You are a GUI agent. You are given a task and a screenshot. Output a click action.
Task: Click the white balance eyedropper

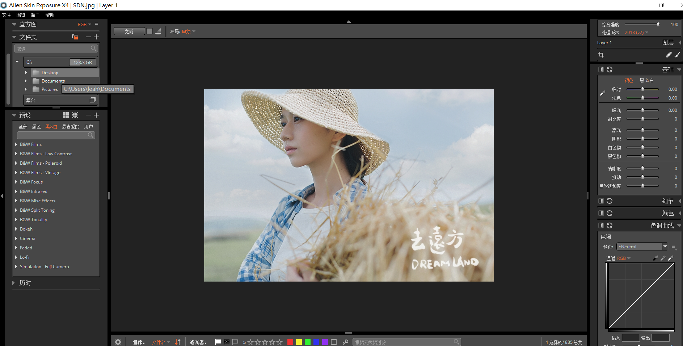[x=602, y=93]
